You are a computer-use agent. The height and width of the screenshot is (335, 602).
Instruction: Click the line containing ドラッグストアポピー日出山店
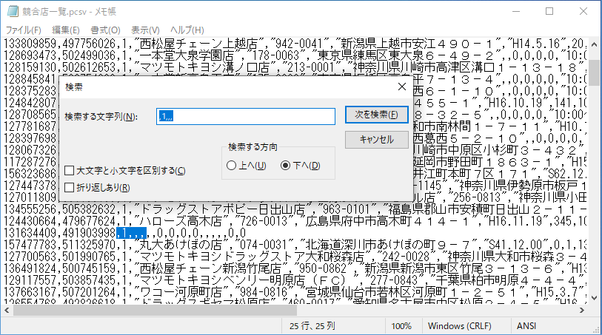pyautogui.click(x=294, y=209)
